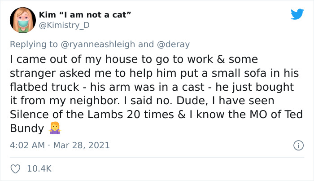Like the tweet with the heart icon
The image size is (314, 181).
coord(14,169)
